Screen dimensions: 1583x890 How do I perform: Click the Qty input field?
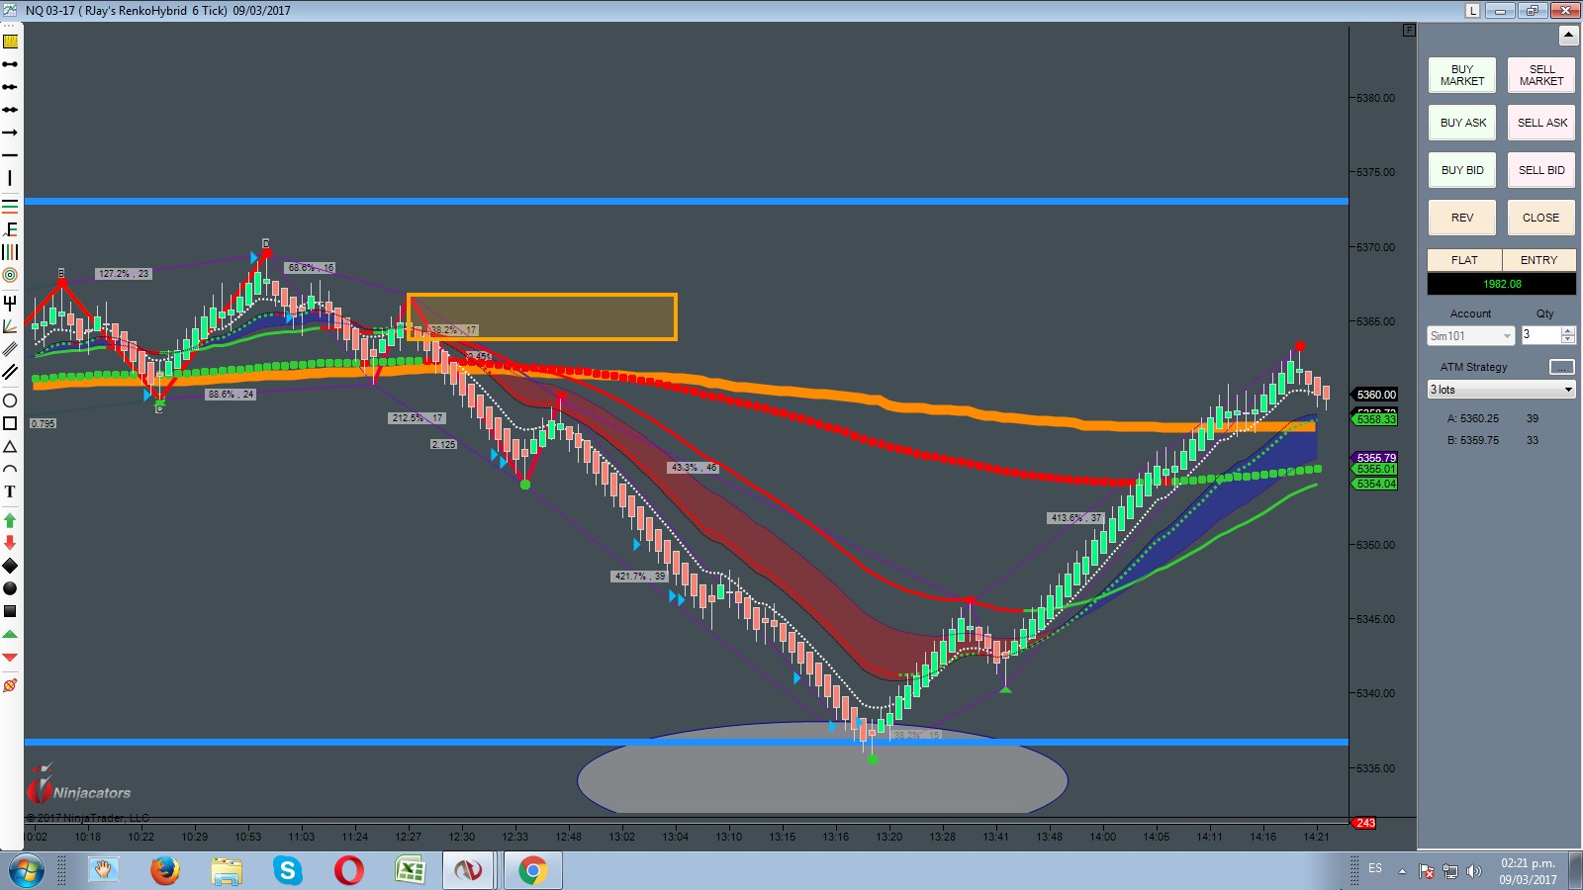pos(1541,335)
